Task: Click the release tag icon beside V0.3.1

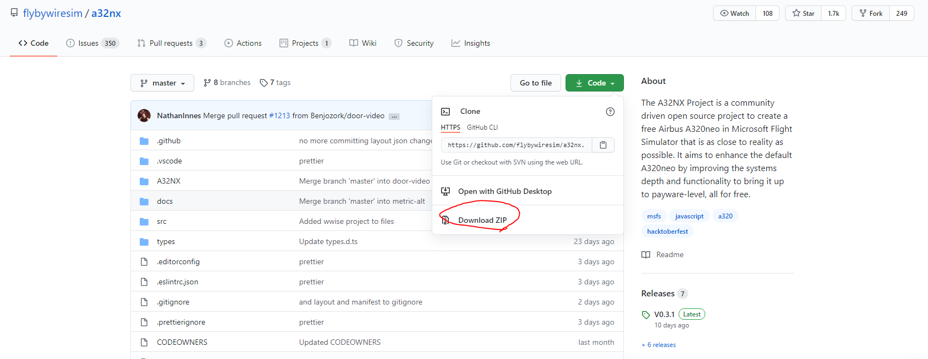Action: point(646,315)
